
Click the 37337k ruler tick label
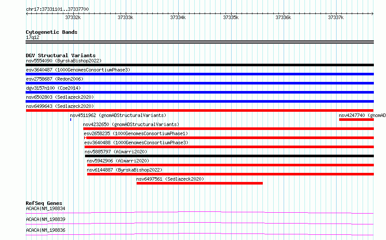[336, 17]
